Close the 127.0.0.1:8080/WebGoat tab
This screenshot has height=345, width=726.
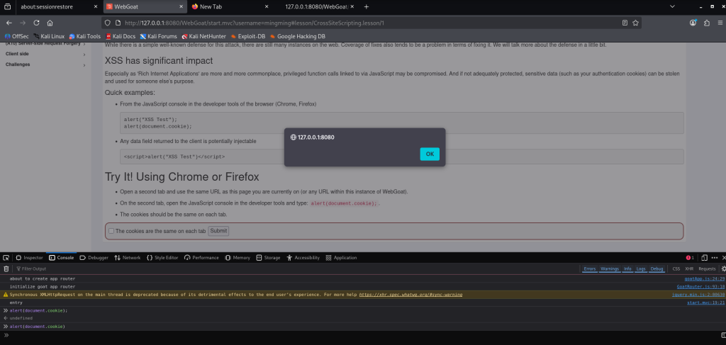coord(352,6)
